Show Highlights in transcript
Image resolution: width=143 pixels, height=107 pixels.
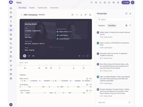click(102, 25)
